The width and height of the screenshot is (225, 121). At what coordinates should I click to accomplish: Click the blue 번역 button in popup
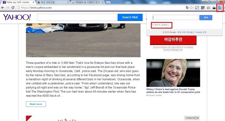(206, 18)
